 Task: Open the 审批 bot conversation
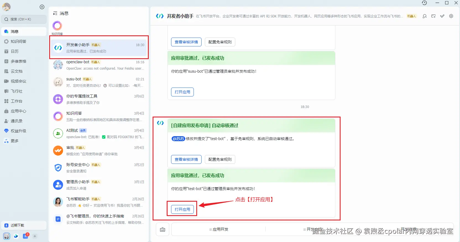[99, 151]
